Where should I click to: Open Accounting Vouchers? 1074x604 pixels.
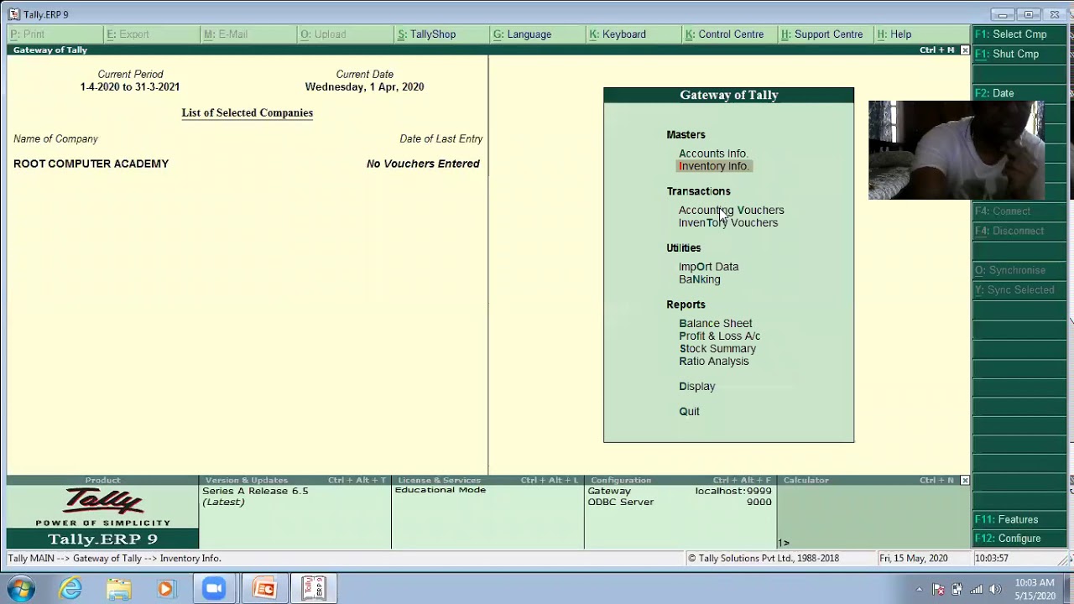coord(731,211)
